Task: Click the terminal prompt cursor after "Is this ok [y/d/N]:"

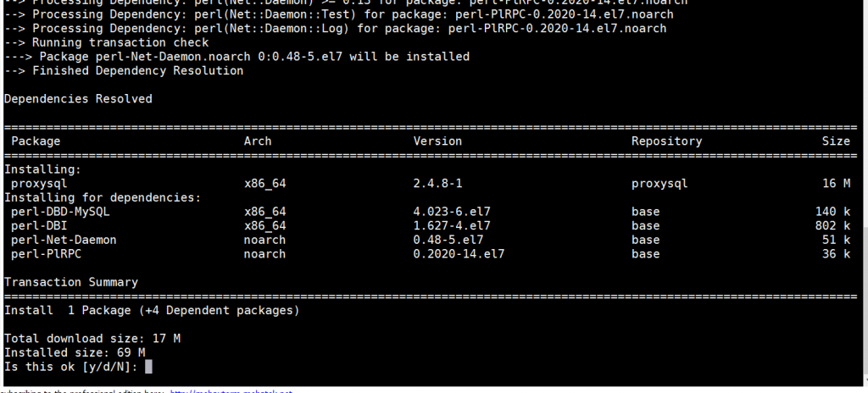Action: pos(148,367)
